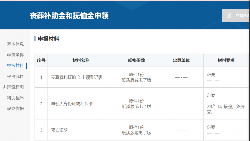Select the active 申报材料 sidebar item
250x141 pixels.
pos(15,66)
